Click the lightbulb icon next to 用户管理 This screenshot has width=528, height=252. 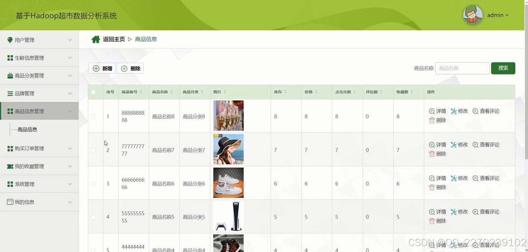pos(10,40)
